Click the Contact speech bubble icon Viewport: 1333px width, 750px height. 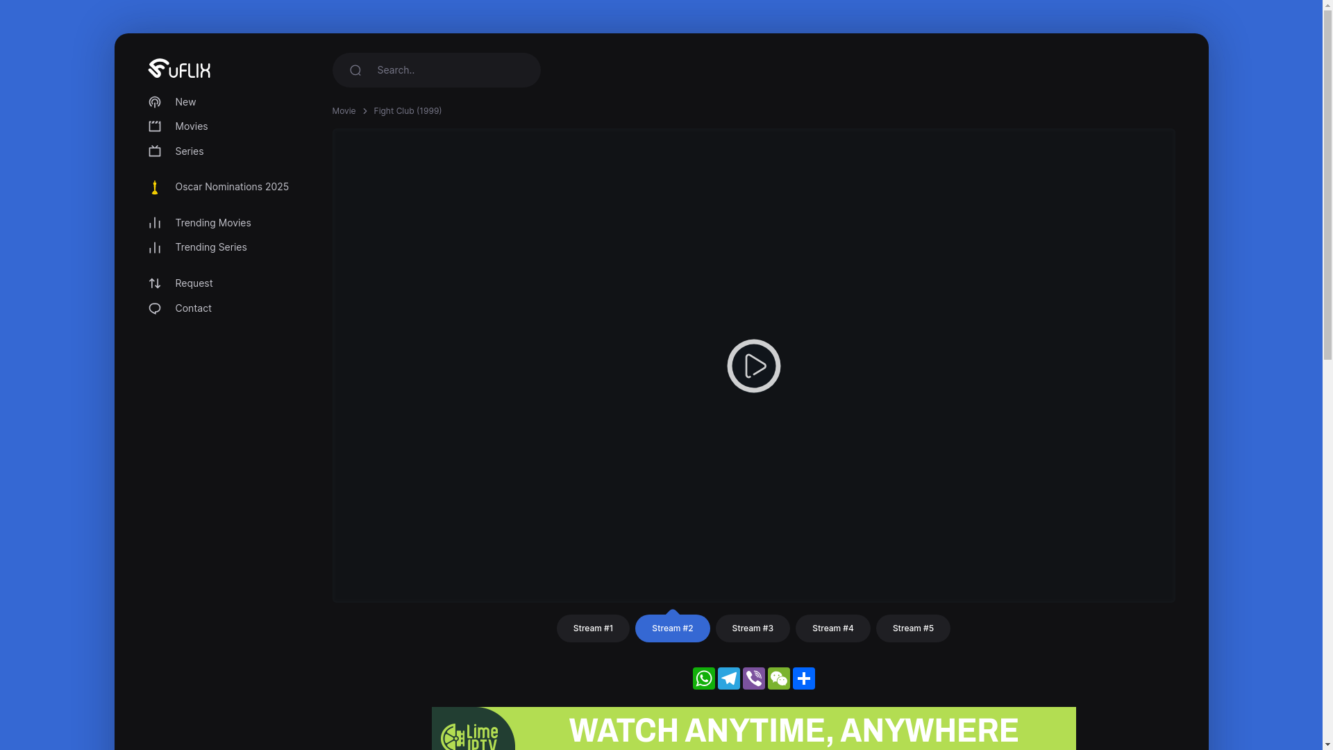coord(155,308)
